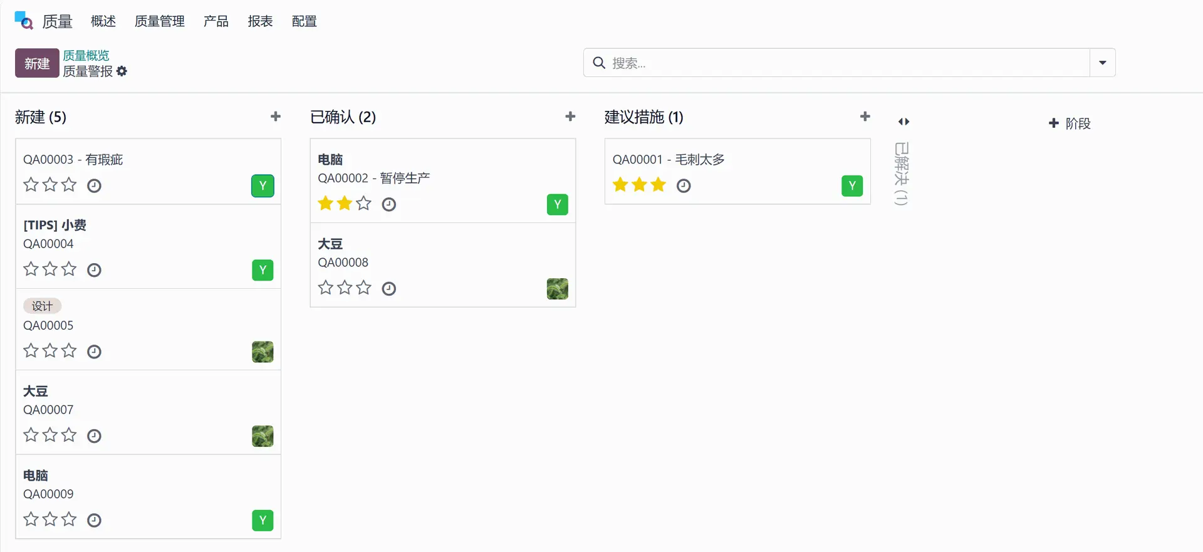Click the 新建 button
This screenshot has height=552, width=1203.
pos(37,63)
